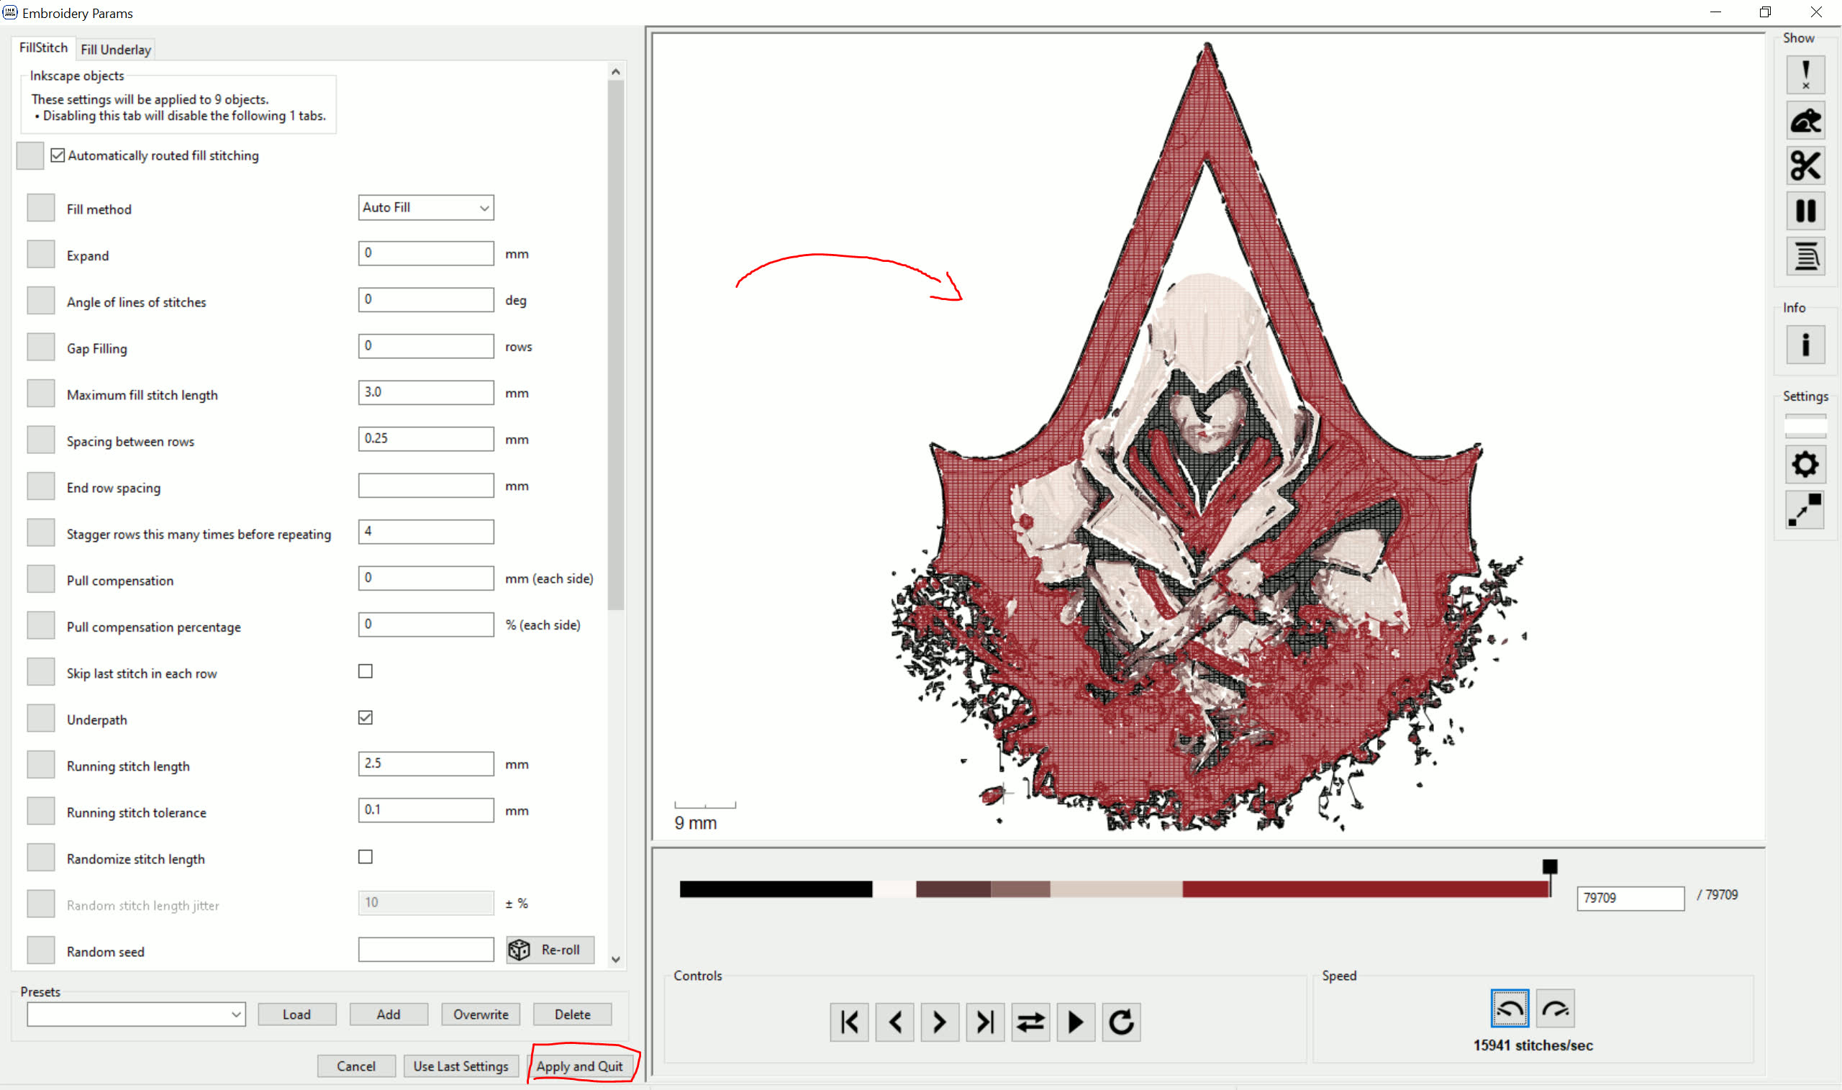The image size is (1842, 1090).
Task: Toggle color changes display icon
Action: pyautogui.click(x=1805, y=257)
